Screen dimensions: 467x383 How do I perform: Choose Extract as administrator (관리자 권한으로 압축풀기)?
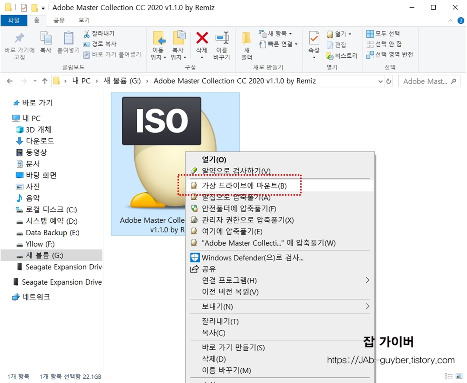280,220
